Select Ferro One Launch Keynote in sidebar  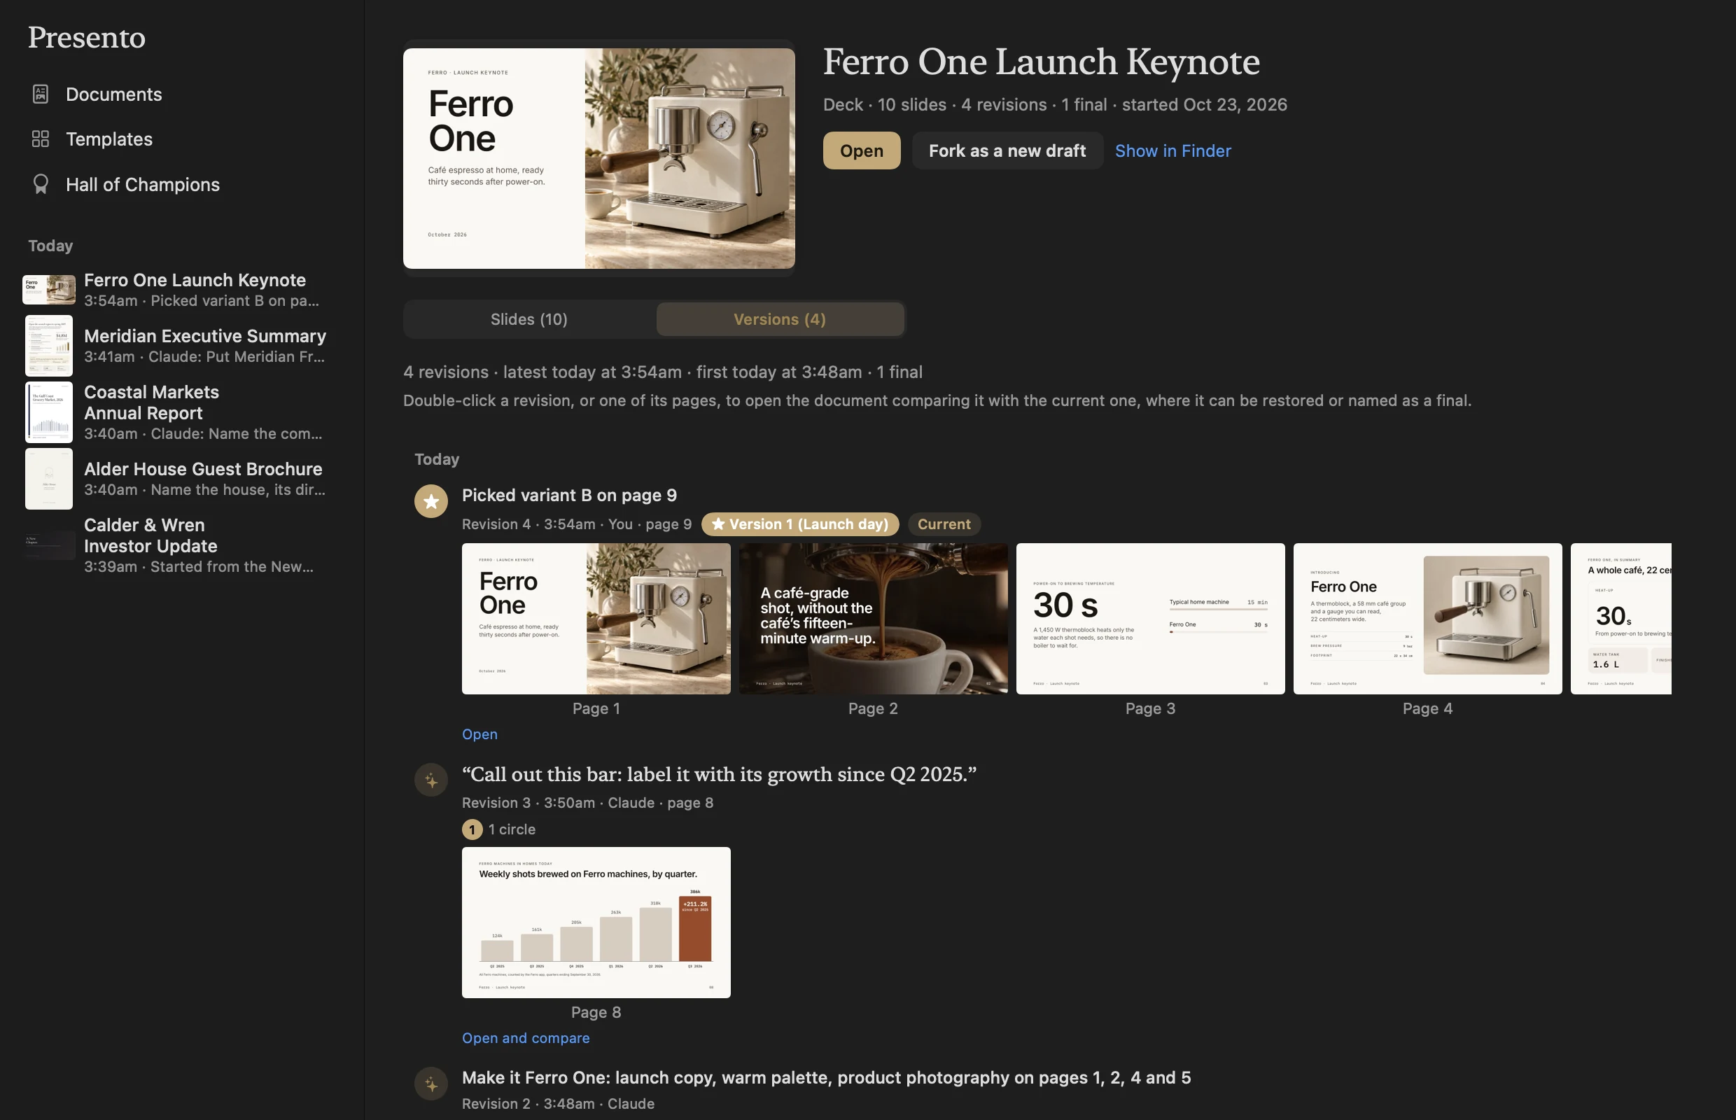pos(182,290)
